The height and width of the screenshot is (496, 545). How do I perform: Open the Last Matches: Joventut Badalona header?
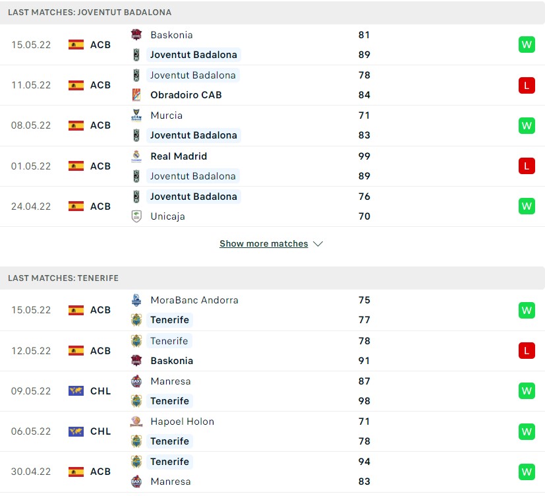click(x=90, y=13)
